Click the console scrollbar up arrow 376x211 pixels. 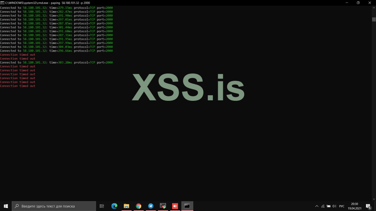(x=374, y=8)
